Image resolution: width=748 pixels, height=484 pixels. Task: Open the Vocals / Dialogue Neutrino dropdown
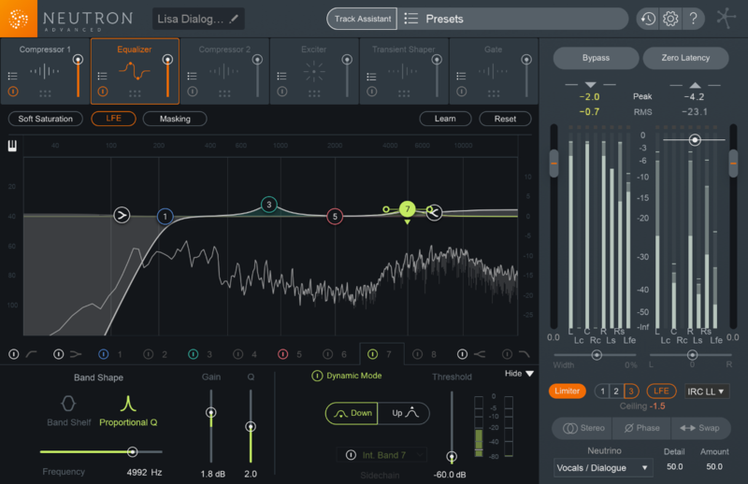pyautogui.click(x=602, y=466)
